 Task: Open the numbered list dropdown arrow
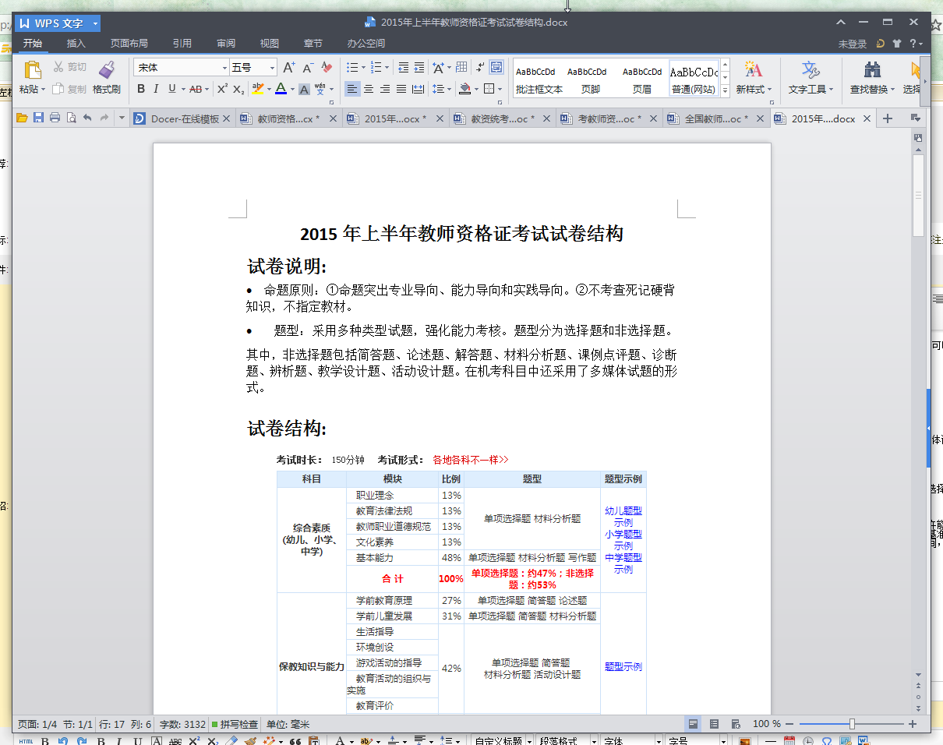click(387, 68)
